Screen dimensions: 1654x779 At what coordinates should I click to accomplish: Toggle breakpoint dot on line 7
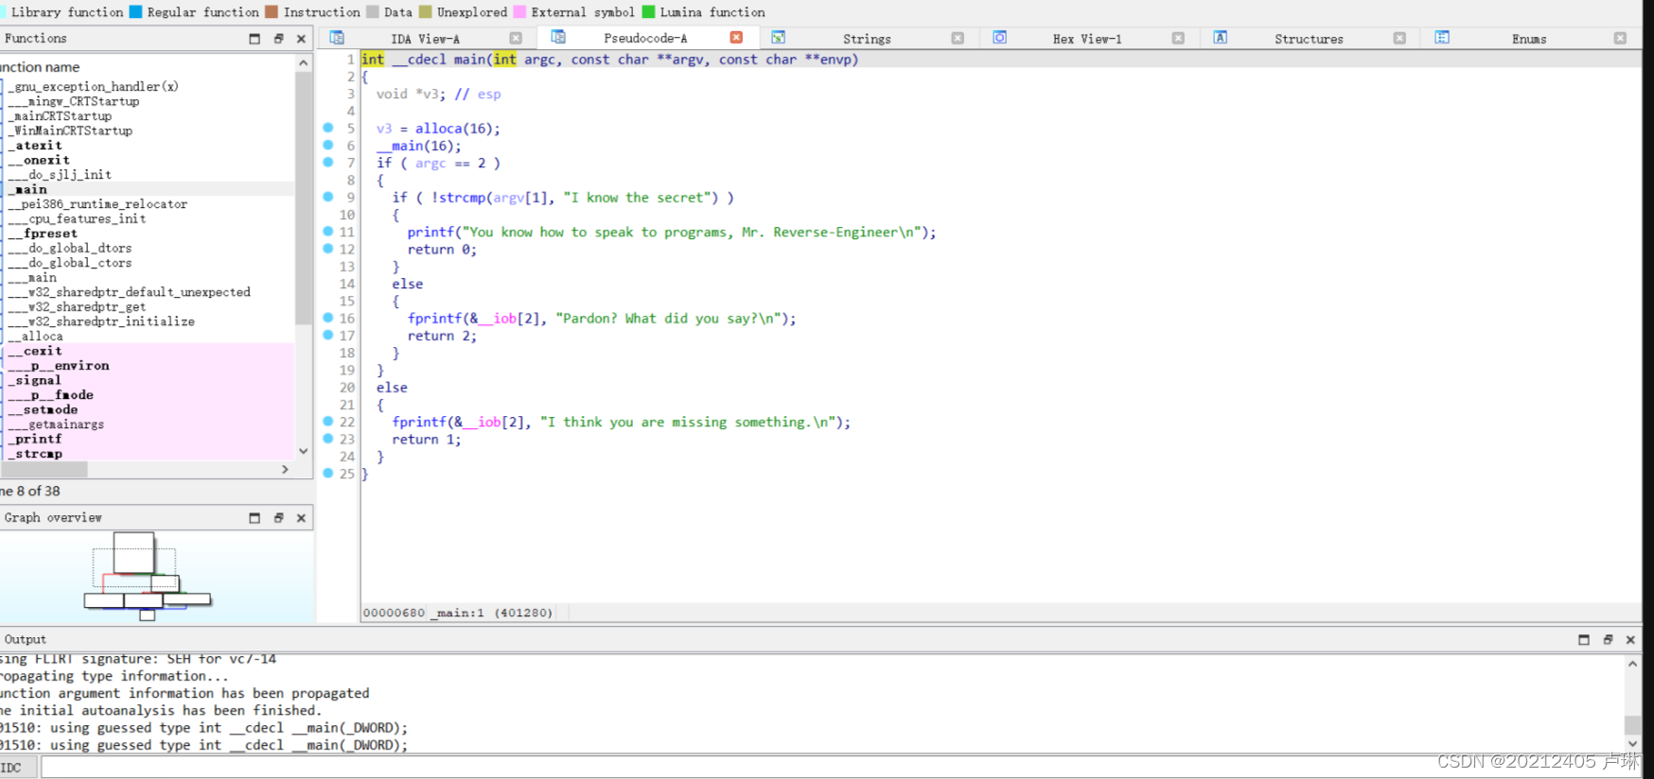(x=328, y=162)
